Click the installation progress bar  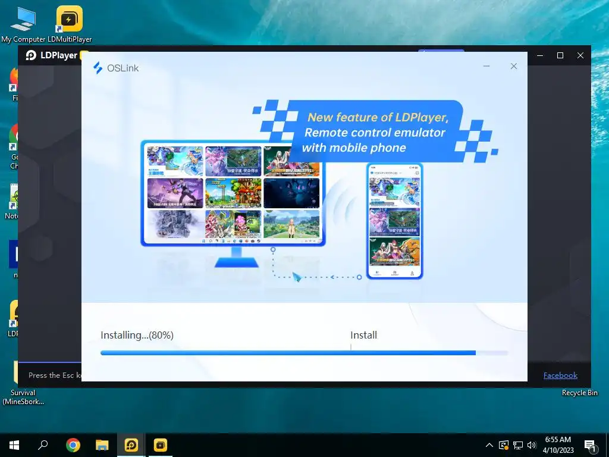[x=304, y=353]
